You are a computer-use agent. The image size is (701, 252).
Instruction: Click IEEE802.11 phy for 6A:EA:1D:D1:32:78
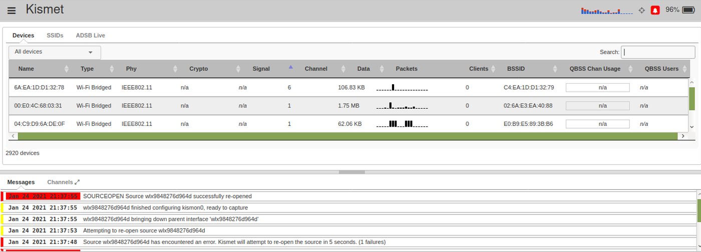(137, 87)
